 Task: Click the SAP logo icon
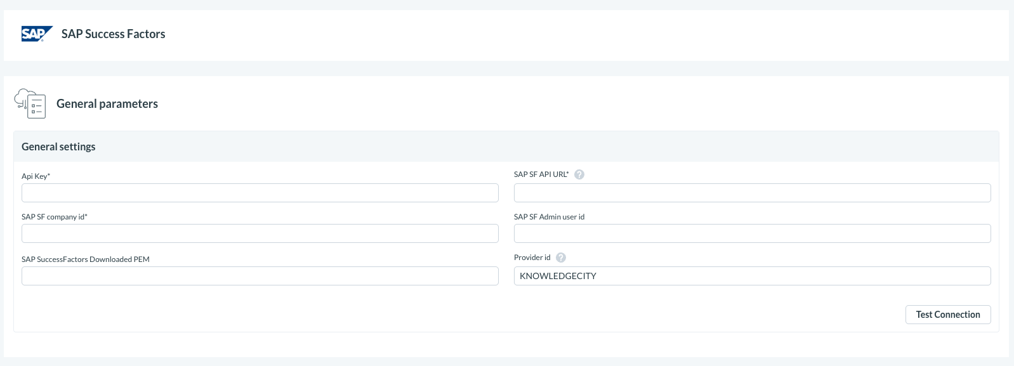click(x=37, y=34)
